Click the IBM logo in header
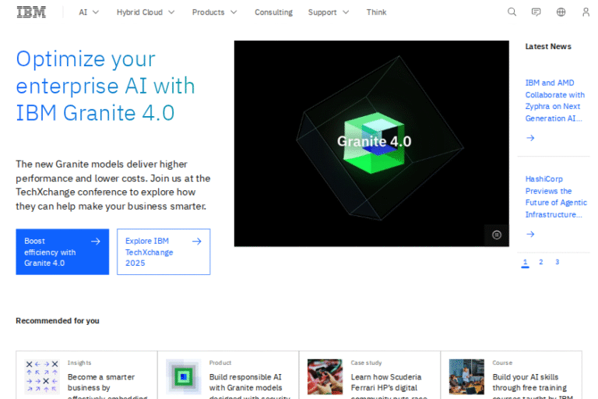Viewport: 598px width, 399px height. [31, 12]
